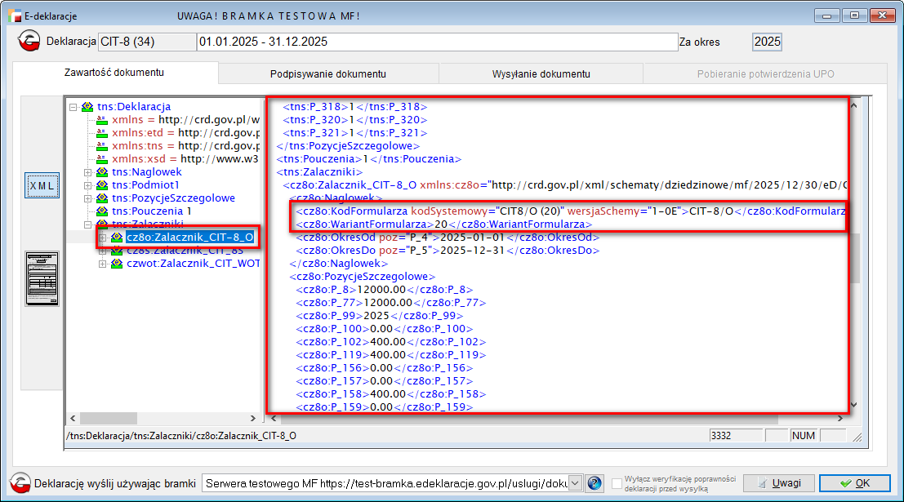
Task: Click the czwot:Zalacznik_CIT_WOT node icon
Action: point(116,264)
